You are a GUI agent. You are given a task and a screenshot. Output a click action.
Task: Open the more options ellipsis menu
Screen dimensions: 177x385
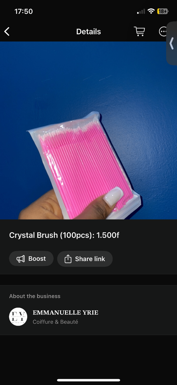click(163, 31)
